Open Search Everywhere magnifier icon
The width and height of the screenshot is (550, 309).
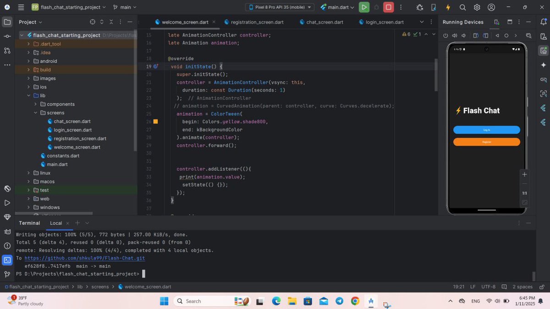pyautogui.click(x=463, y=7)
